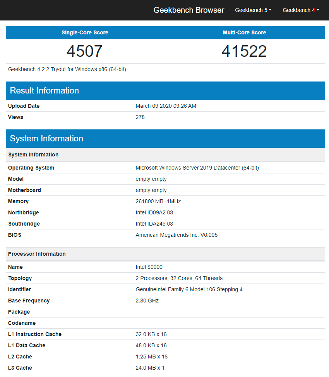
Task: Select the processor name Intel $0000
Action: click(x=149, y=267)
